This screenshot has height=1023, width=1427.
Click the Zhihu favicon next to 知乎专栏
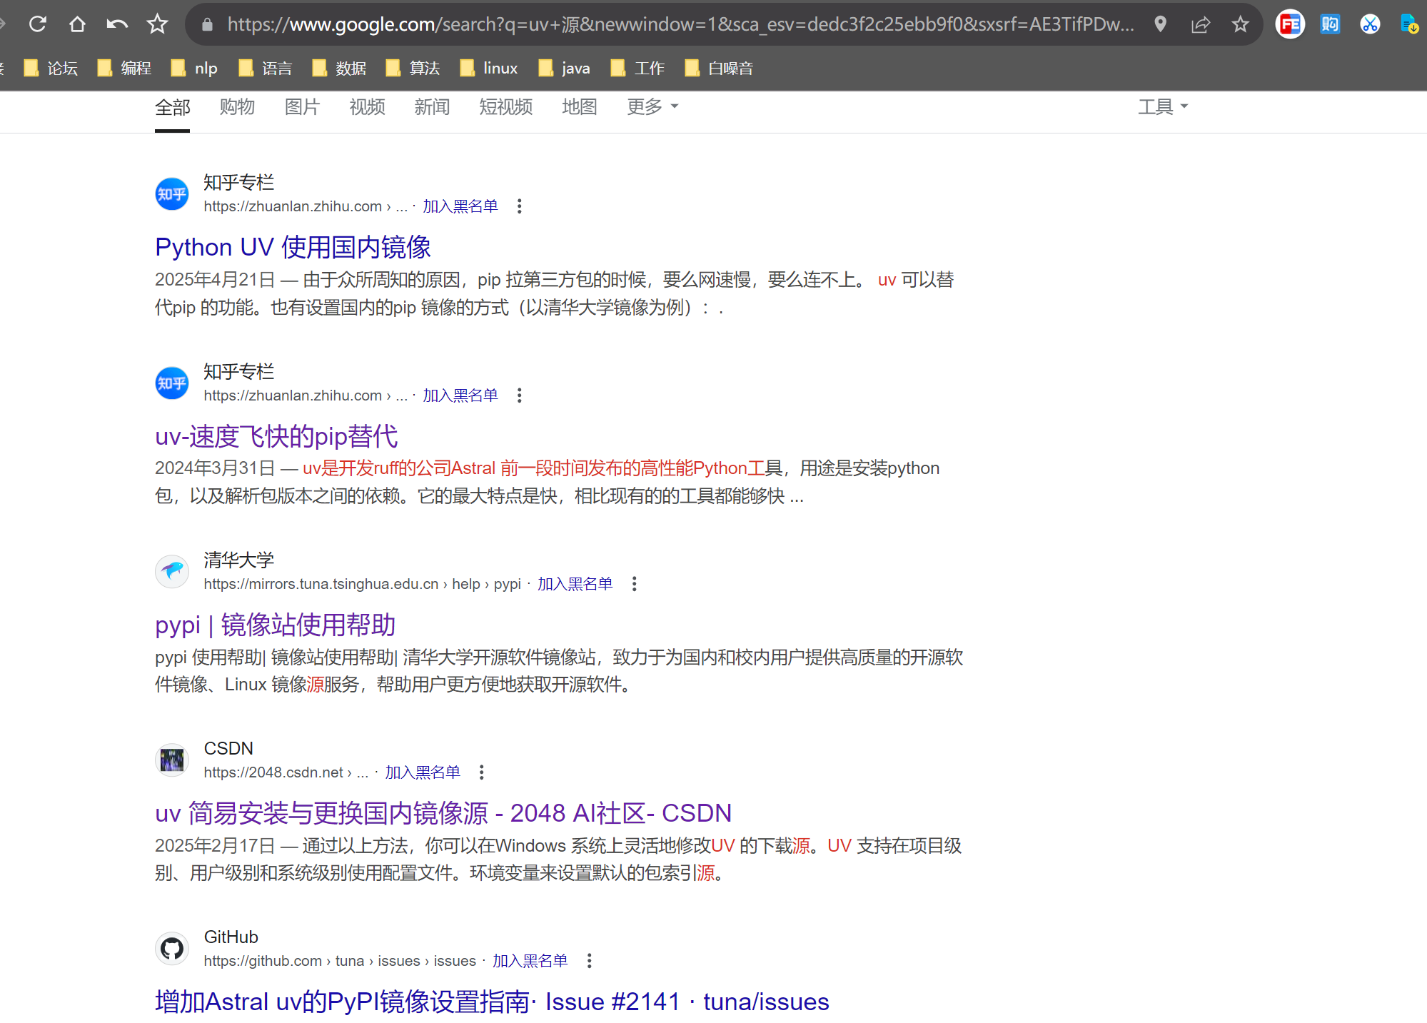coord(171,193)
